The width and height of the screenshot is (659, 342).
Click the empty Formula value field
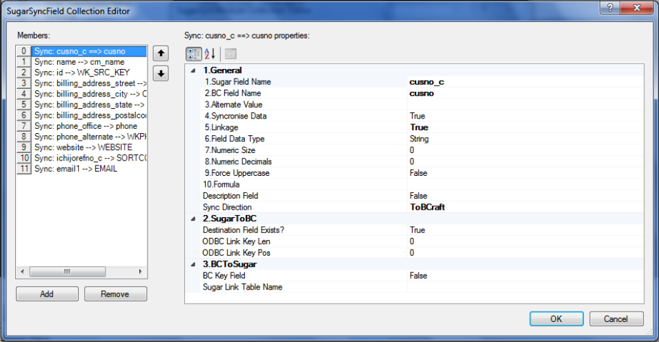tap(525, 184)
